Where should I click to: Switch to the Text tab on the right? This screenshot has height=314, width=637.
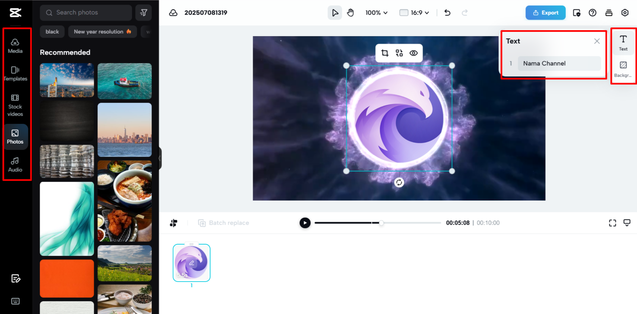[623, 43]
